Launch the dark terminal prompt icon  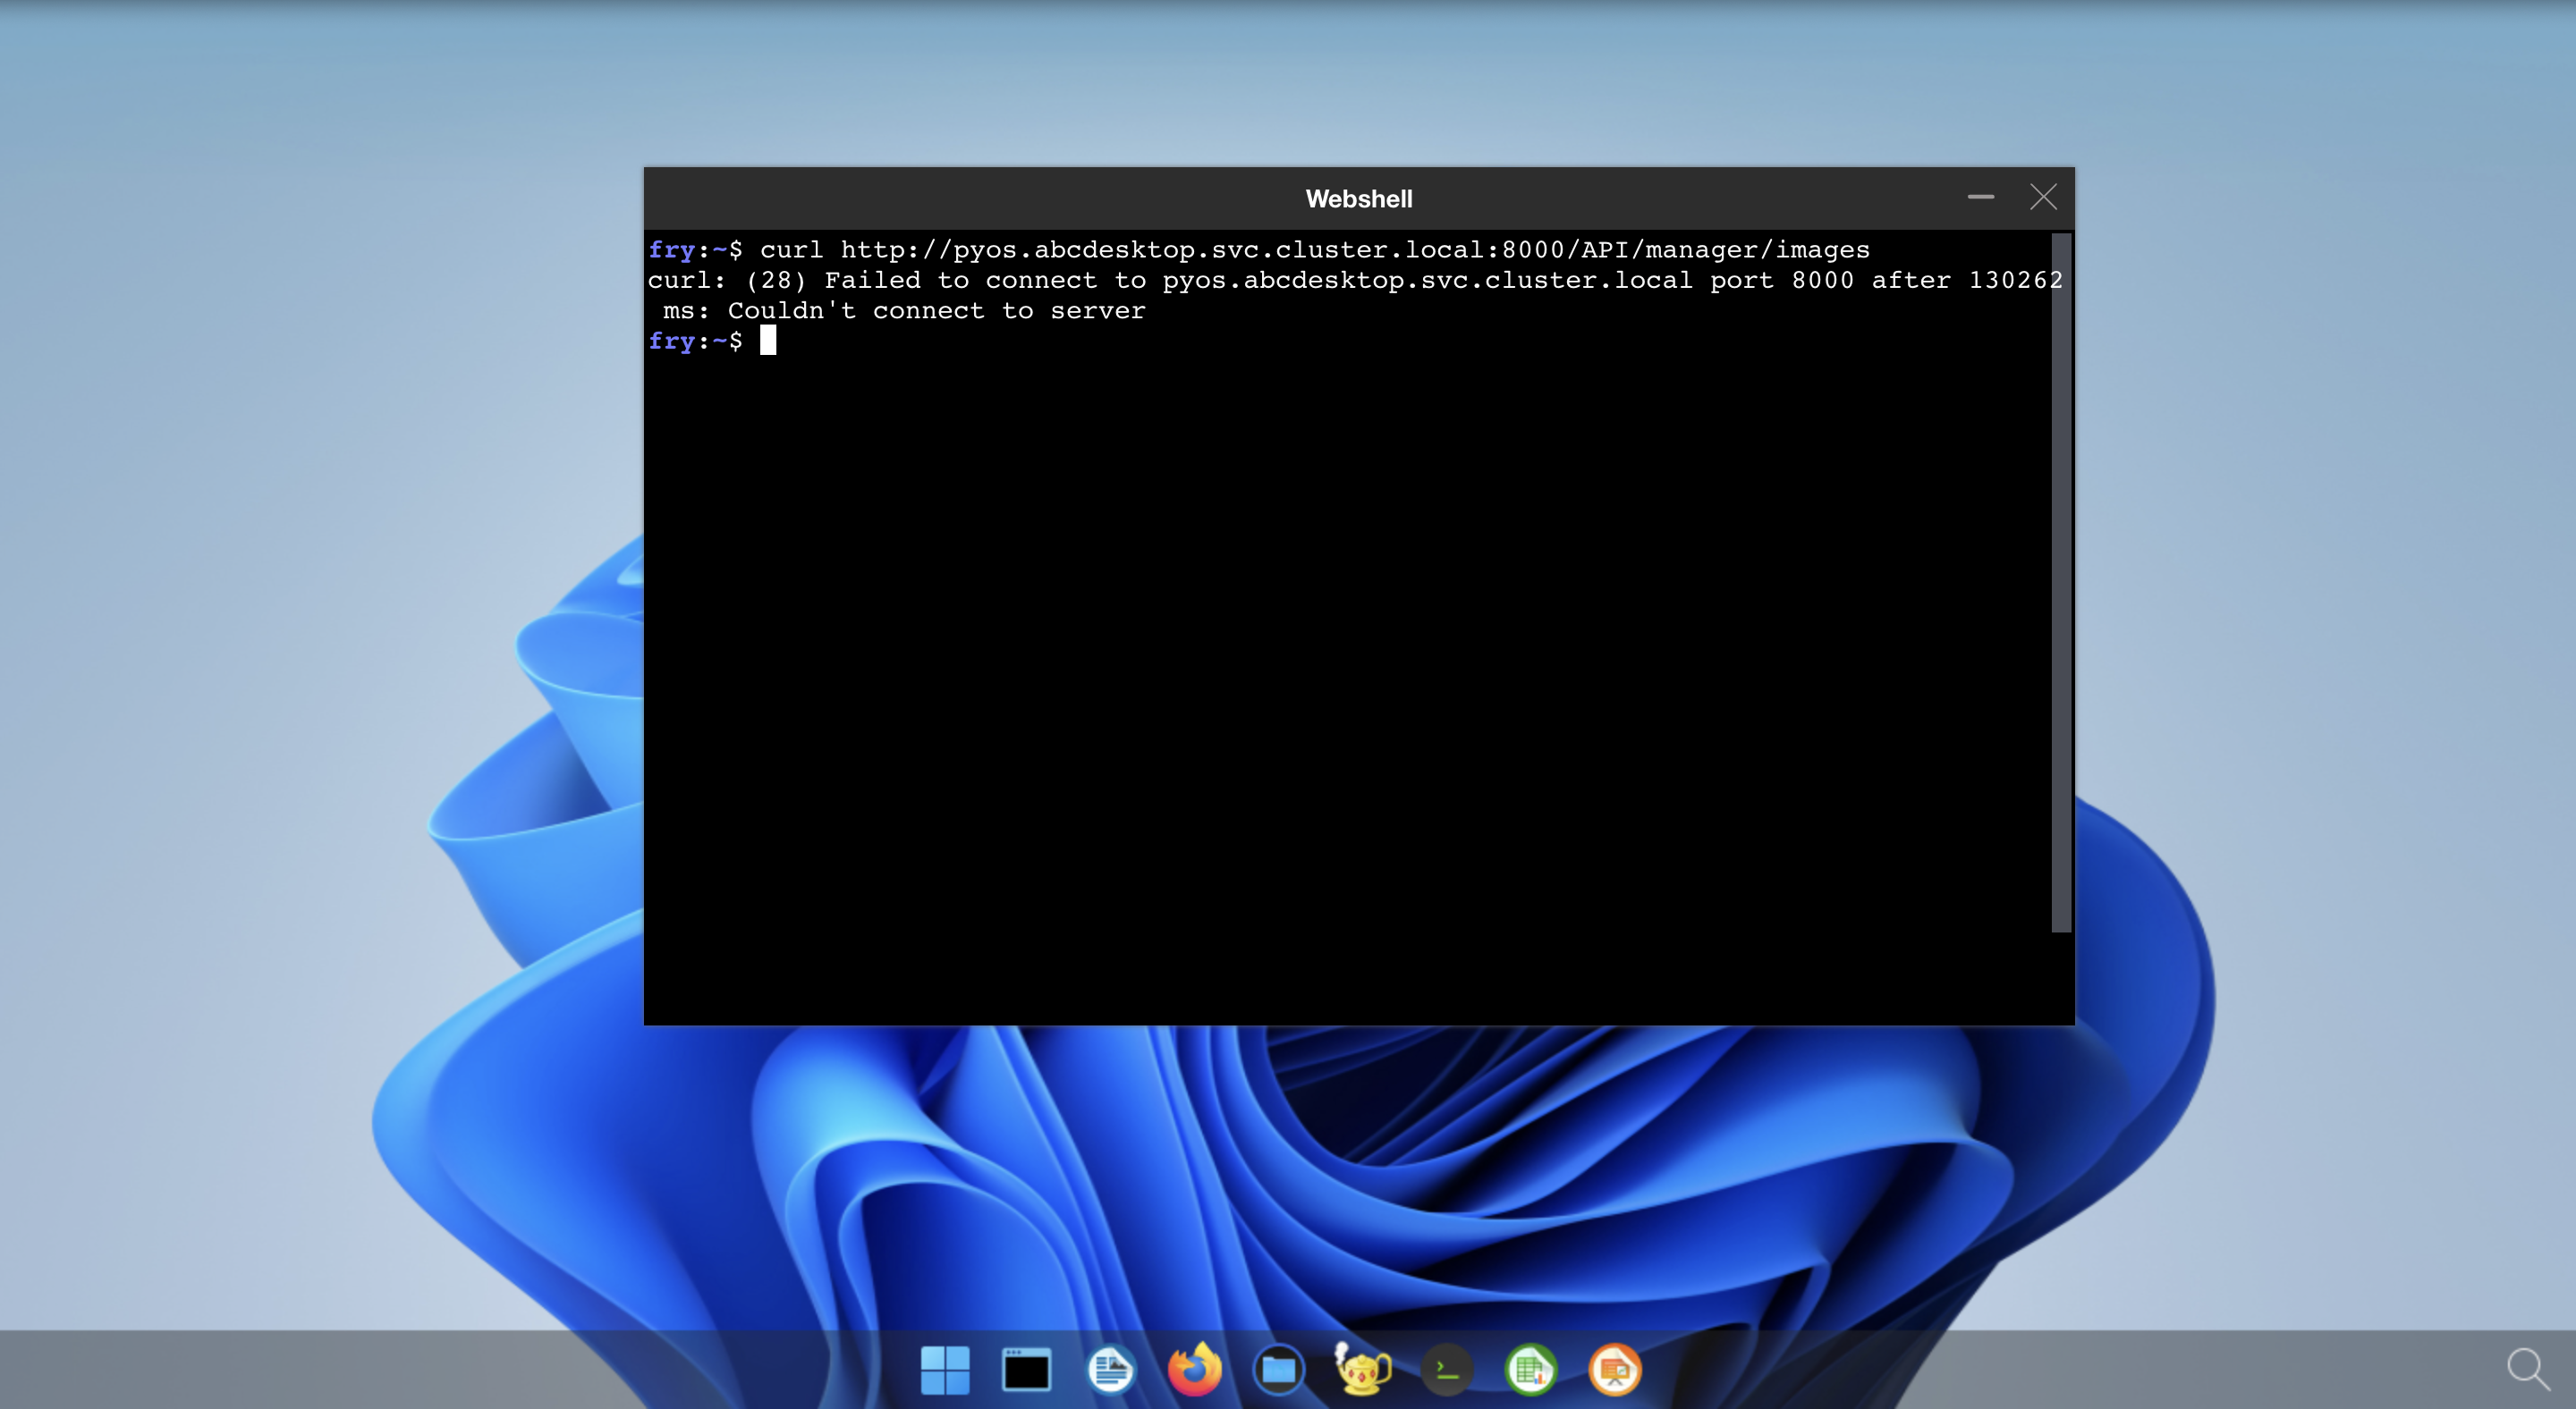1447,1369
